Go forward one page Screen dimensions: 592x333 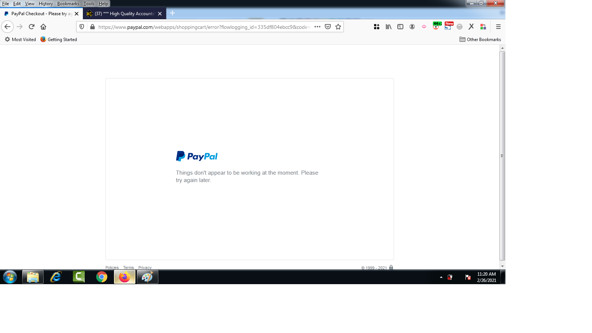click(x=20, y=27)
